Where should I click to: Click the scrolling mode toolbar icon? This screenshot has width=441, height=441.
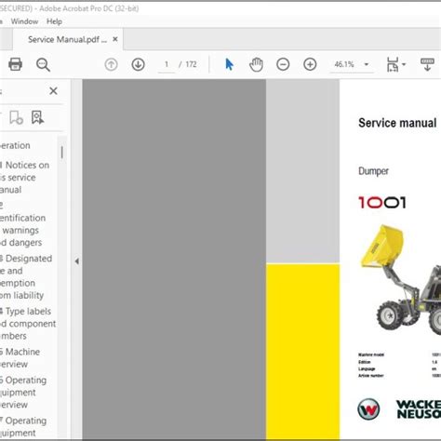tap(427, 64)
